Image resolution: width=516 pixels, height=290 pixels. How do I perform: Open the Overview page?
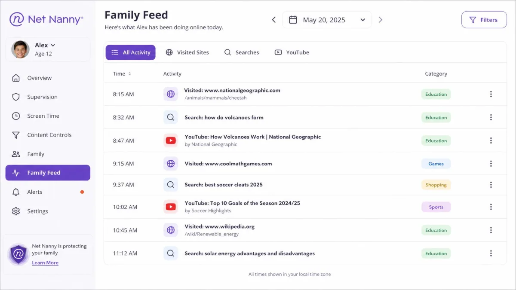click(x=48, y=78)
